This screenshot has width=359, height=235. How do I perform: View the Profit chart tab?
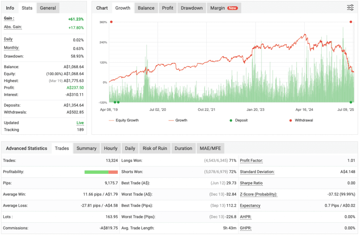(167, 8)
